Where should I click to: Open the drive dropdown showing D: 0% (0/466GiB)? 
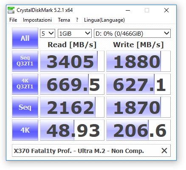[132, 34]
